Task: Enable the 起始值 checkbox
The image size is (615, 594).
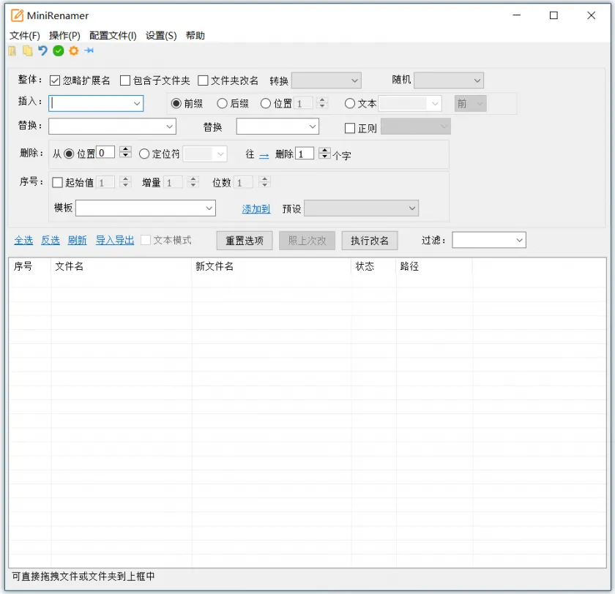Action: point(57,183)
